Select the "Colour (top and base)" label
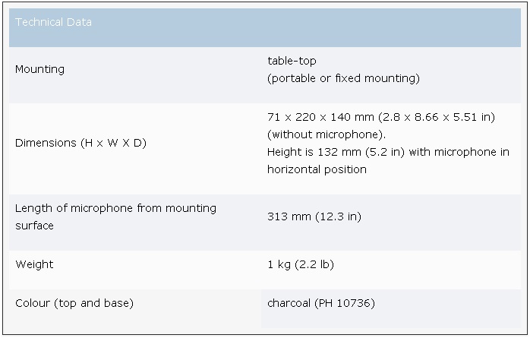 pyautogui.click(x=74, y=303)
